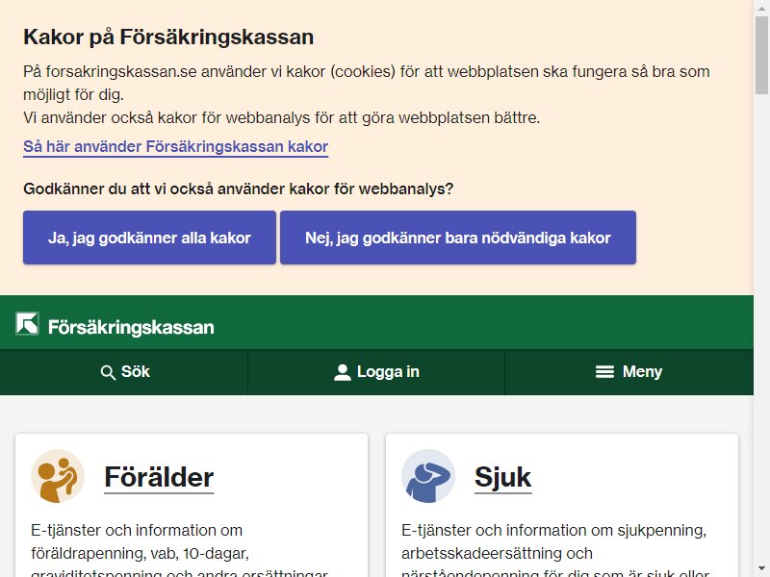
Task: Open the Sjuk heading link
Action: (x=502, y=477)
